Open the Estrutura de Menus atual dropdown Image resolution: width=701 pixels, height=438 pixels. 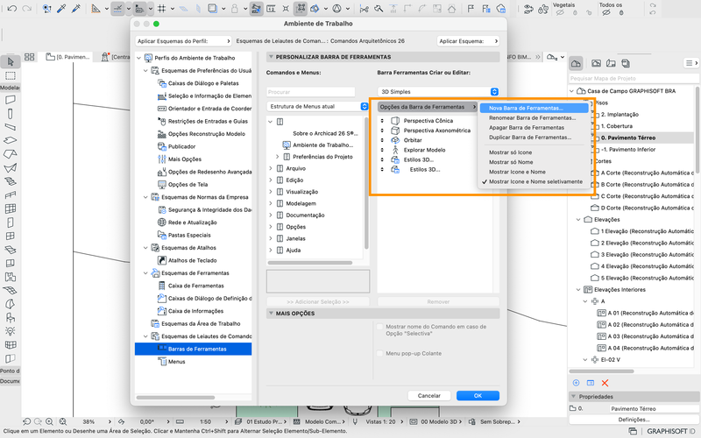(x=317, y=106)
